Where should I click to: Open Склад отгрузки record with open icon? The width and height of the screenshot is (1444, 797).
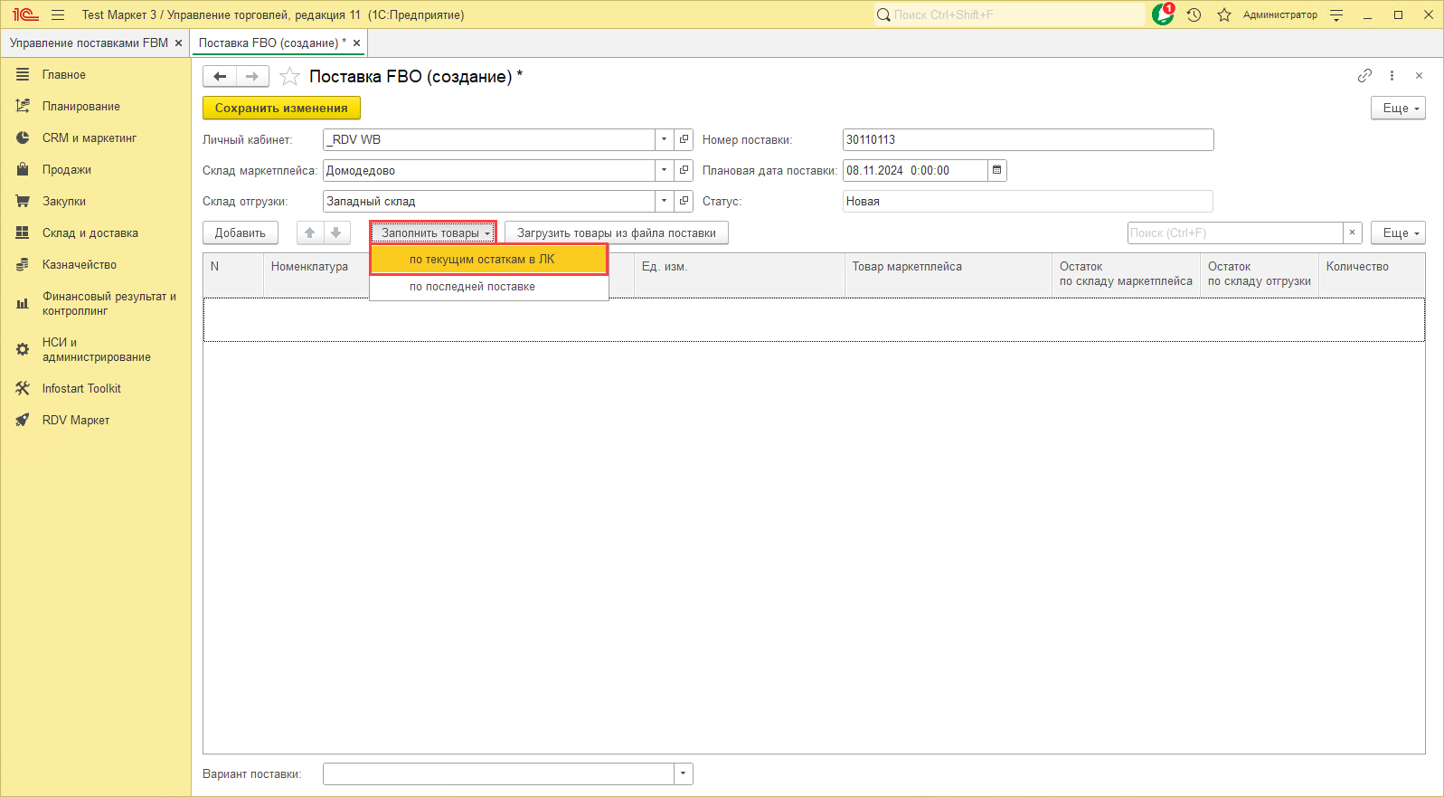coord(684,201)
